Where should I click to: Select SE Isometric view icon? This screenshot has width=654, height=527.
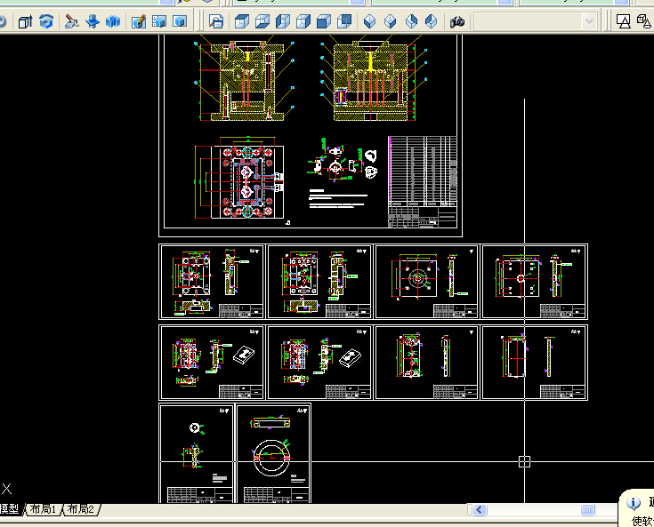(x=390, y=21)
